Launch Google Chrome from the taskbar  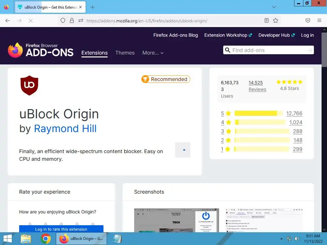coord(46,239)
